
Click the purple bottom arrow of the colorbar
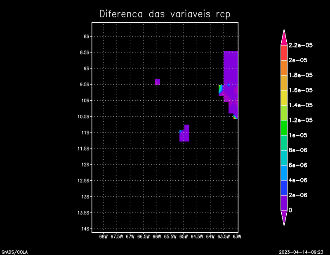click(x=284, y=217)
